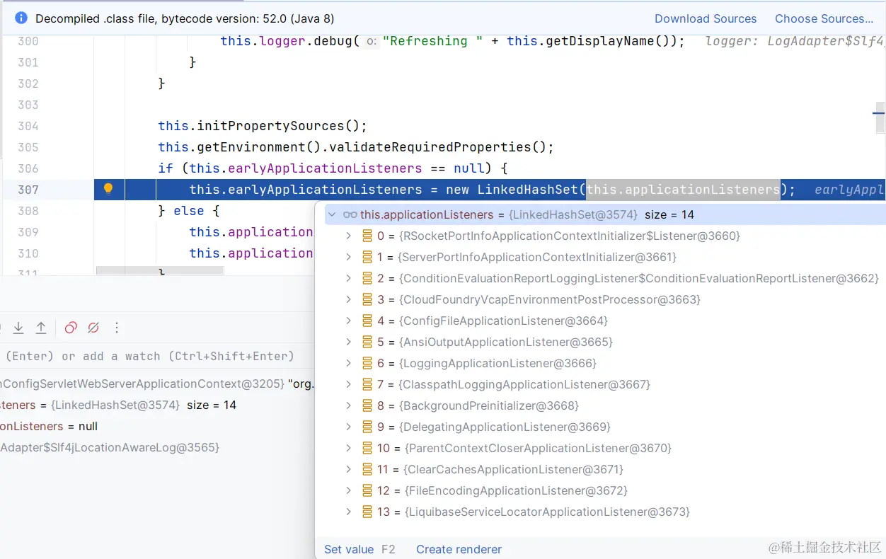This screenshot has height=559, width=886.
Task: Click the glasses watch icon beside this.applicationListeners
Action: tap(350, 214)
